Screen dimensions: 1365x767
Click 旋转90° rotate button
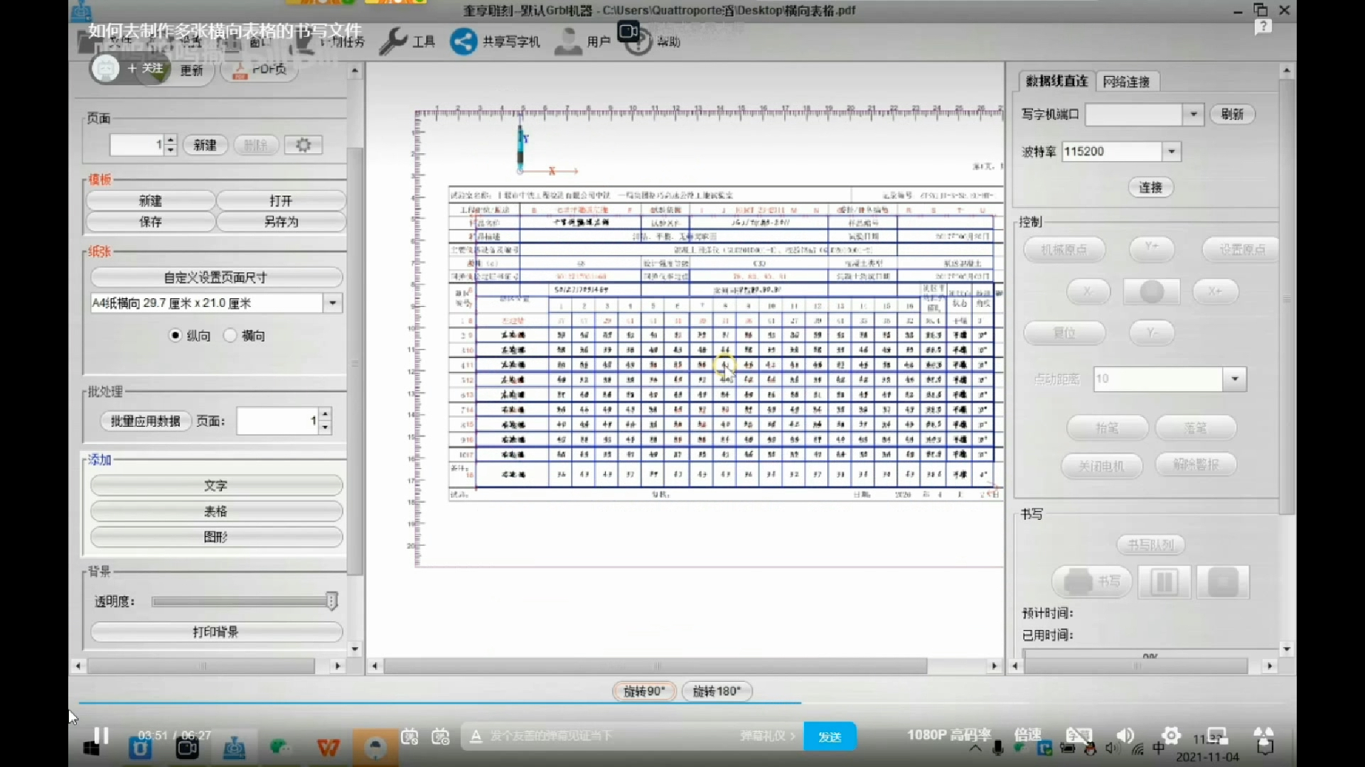tap(644, 691)
